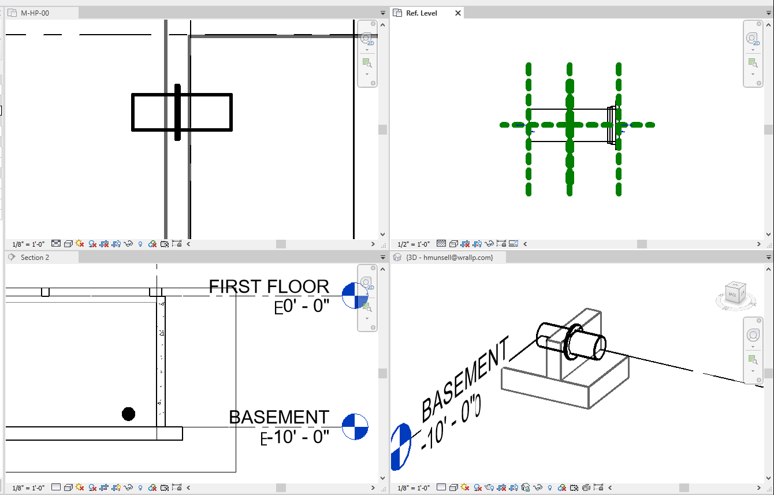Open the zoom tool in the 3D view navigation bar
774x495 pixels.
tap(754, 359)
